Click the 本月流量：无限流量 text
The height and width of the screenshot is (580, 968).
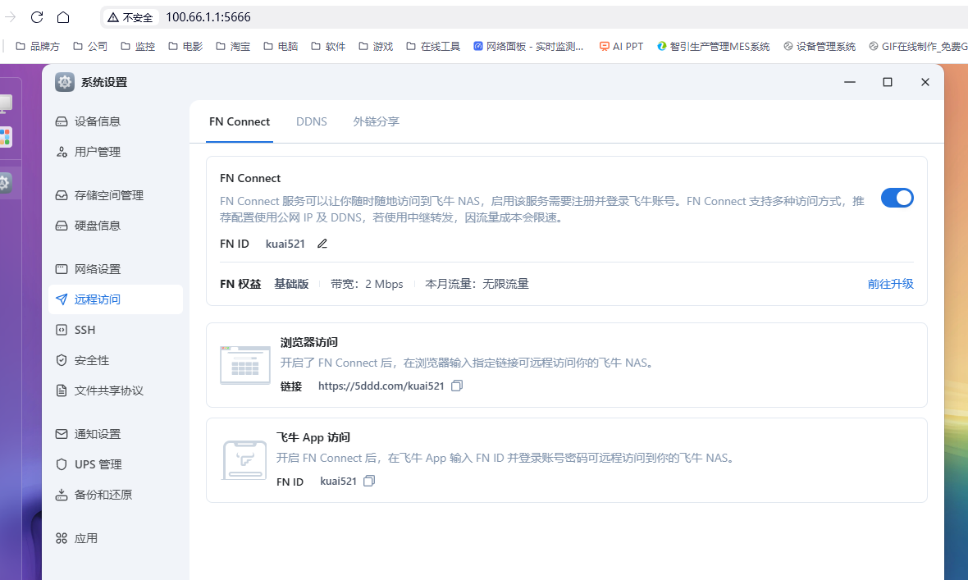coord(477,284)
